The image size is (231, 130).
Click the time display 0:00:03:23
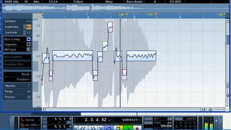(130, 120)
